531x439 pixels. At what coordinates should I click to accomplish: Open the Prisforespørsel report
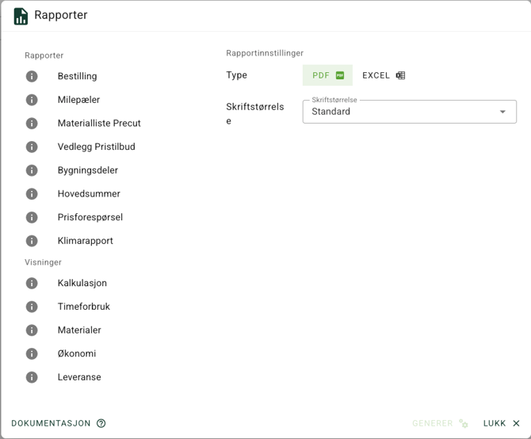[90, 217]
